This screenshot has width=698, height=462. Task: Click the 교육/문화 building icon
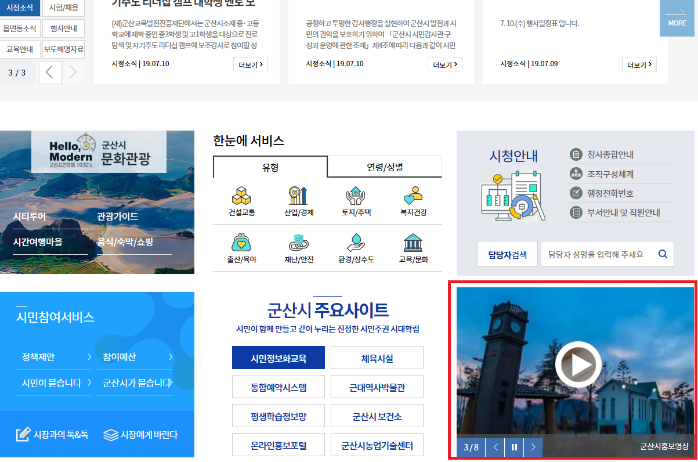(413, 243)
